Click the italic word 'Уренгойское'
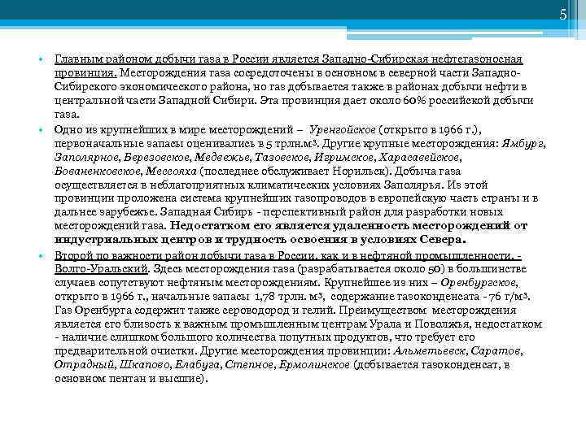The height and width of the screenshot is (439, 586). click(342, 130)
